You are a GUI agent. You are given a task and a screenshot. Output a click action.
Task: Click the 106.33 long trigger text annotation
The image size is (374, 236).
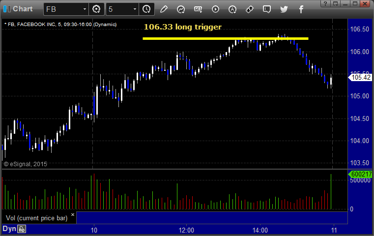tap(183, 27)
